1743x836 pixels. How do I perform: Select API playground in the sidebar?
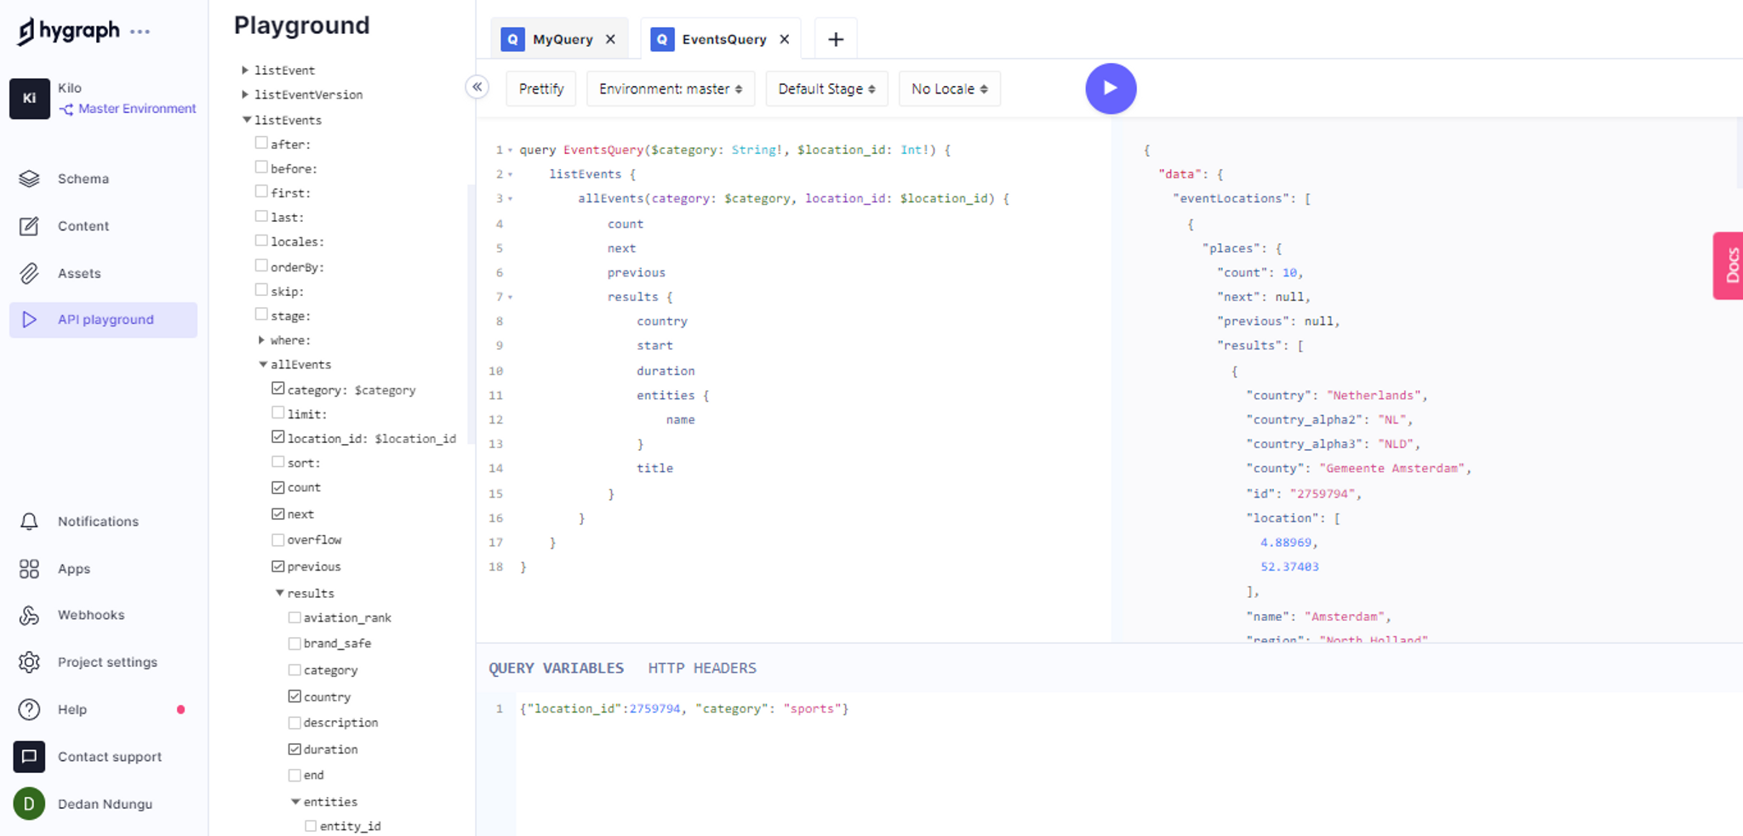pyautogui.click(x=104, y=319)
